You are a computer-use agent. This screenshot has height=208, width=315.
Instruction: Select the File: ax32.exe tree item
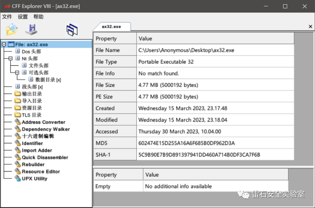coord(31,44)
